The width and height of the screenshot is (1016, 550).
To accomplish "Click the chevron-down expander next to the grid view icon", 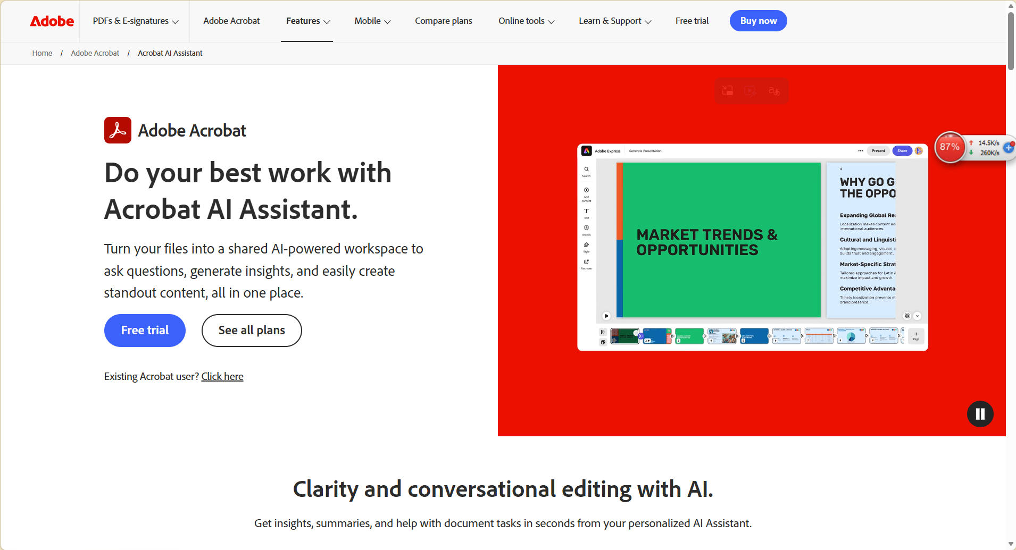I will (x=917, y=316).
